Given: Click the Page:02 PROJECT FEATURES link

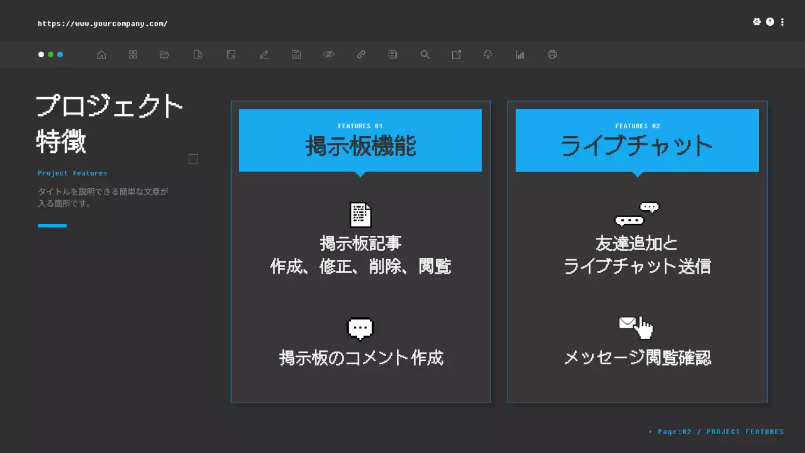Looking at the screenshot, I should pyautogui.click(x=716, y=432).
